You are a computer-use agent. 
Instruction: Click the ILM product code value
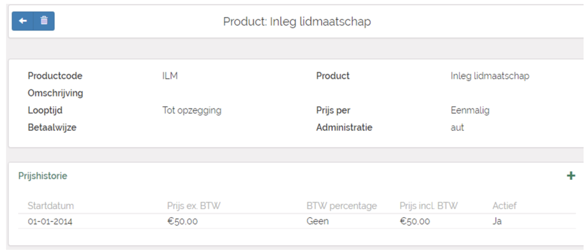(x=170, y=76)
